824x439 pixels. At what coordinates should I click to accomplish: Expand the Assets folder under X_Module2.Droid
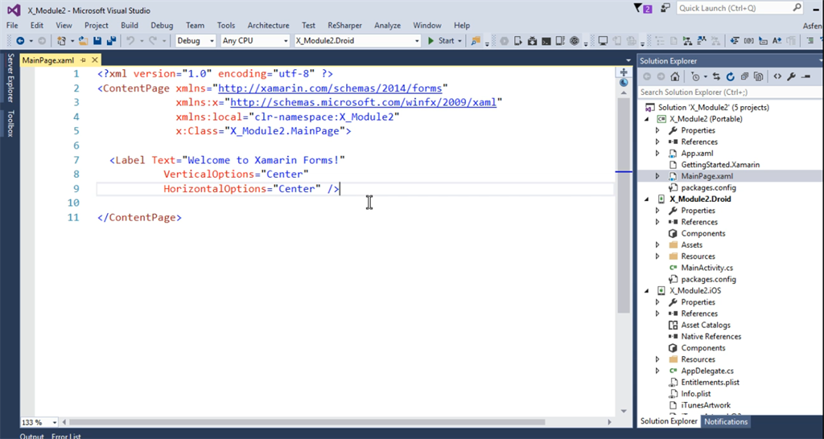(657, 245)
